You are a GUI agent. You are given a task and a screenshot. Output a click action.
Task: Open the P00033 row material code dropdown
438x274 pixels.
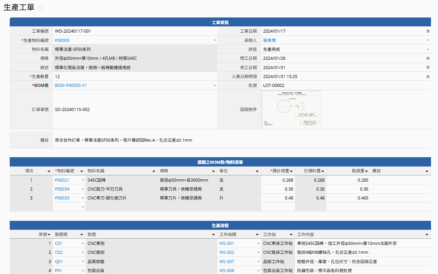pos(83,198)
